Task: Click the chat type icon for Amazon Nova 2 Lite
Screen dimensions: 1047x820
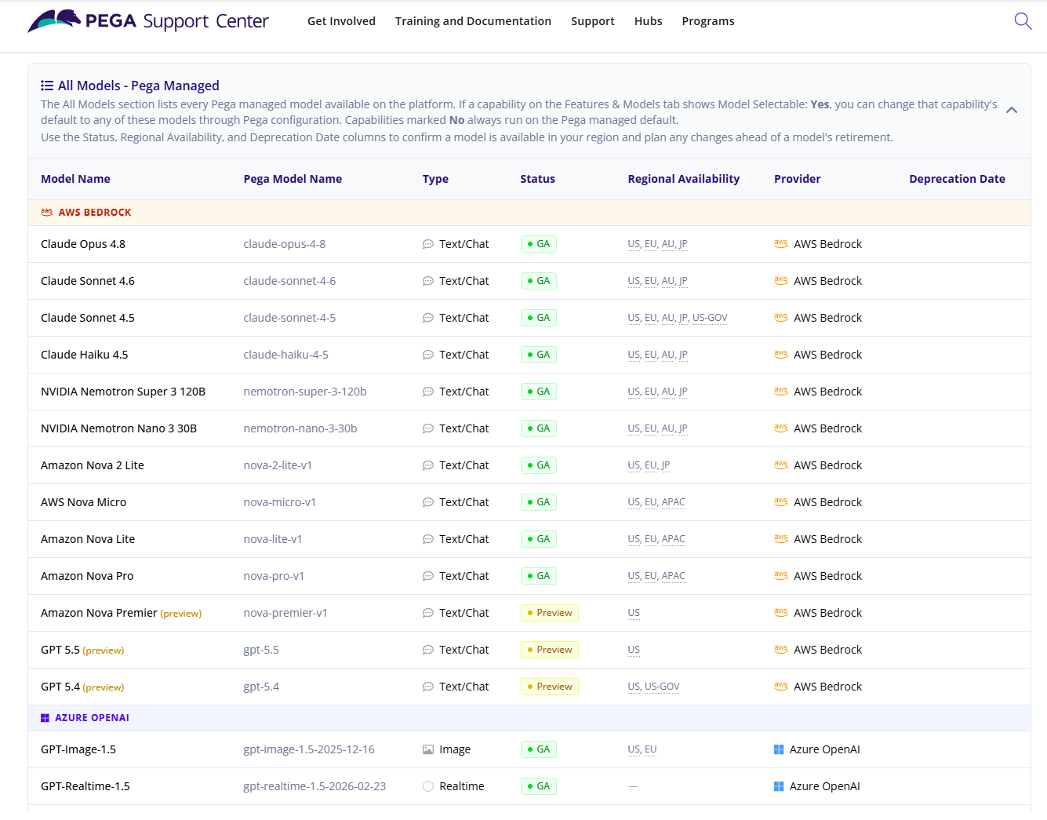Action: tap(428, 465)
